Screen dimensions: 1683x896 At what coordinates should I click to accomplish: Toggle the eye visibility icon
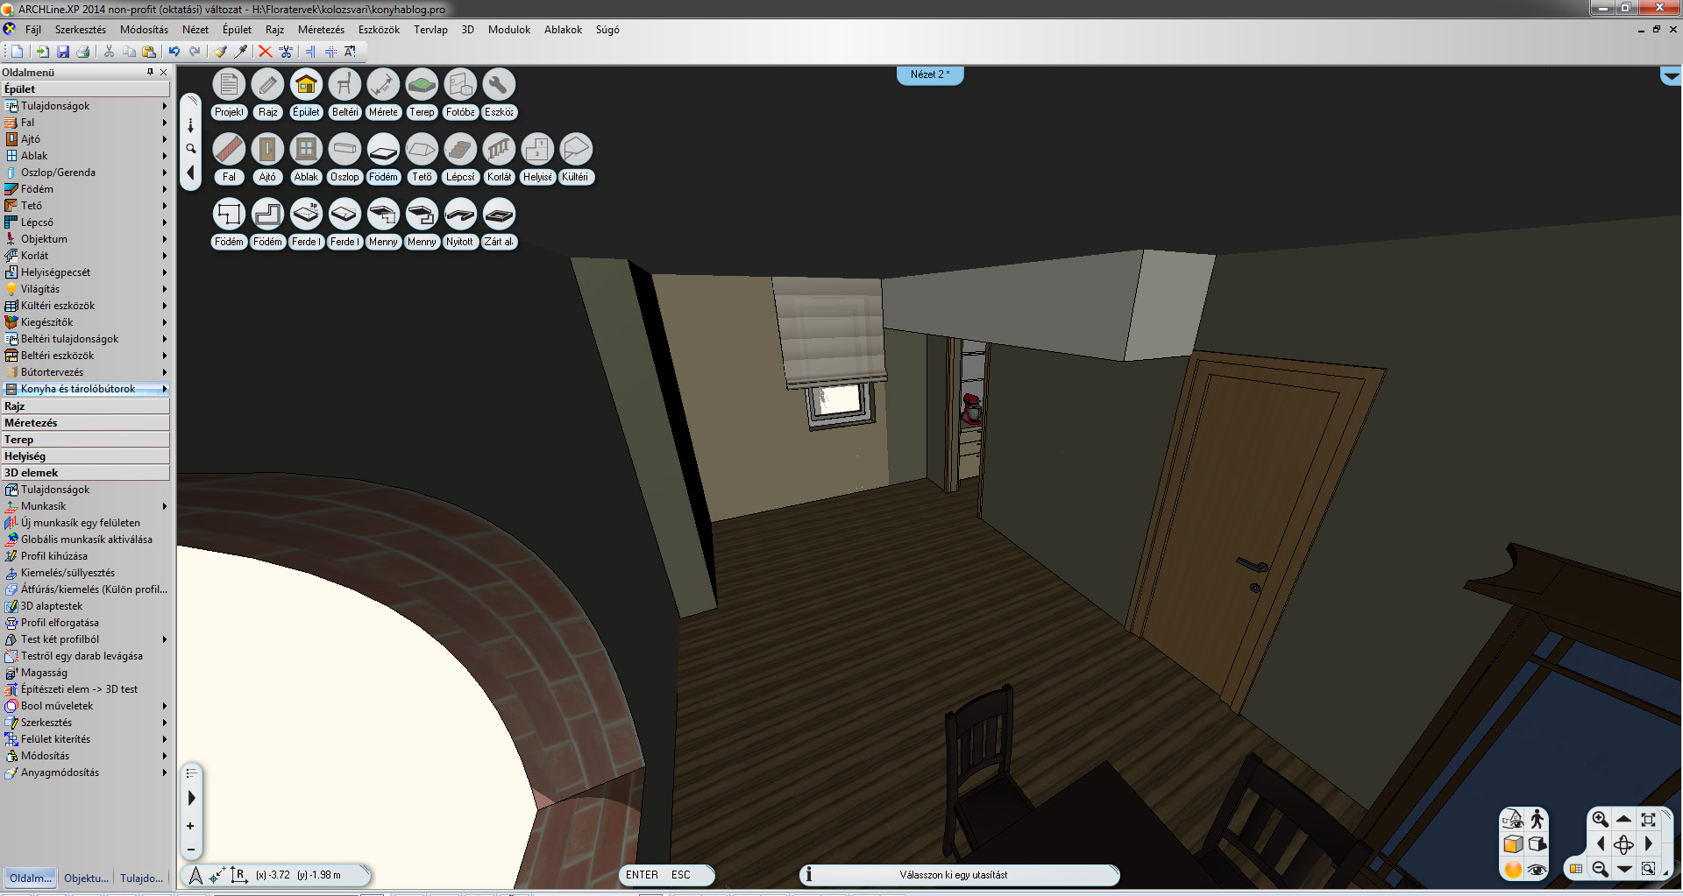1537,869
